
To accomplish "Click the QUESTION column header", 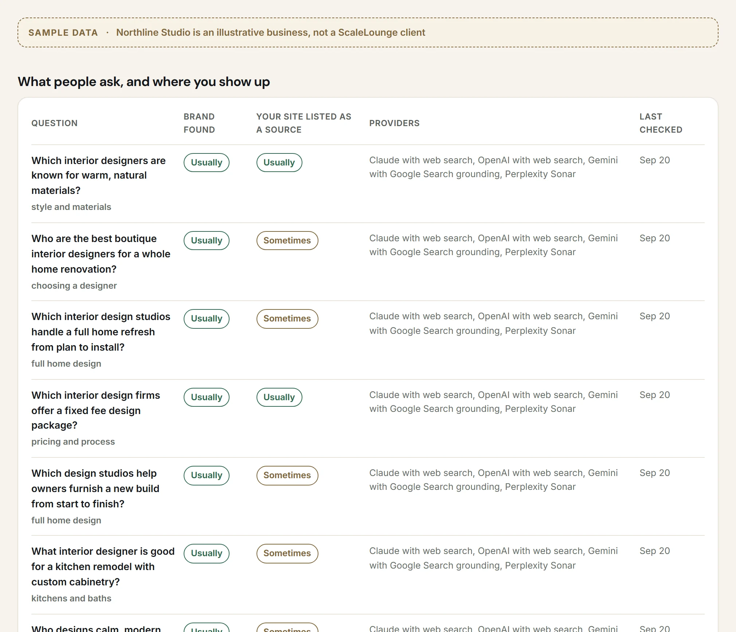I will point(54,123).
